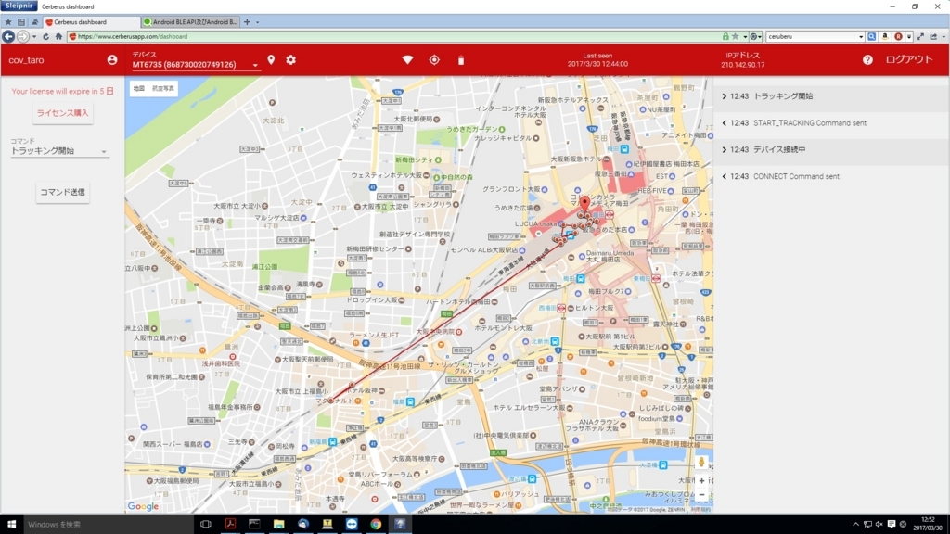Screen dimensions: 950x534
Task: Zoom out on the map
Action: (x=701, y=495)
